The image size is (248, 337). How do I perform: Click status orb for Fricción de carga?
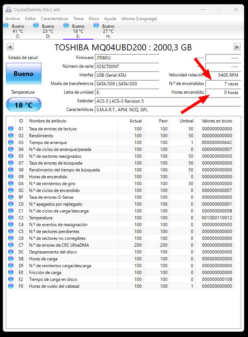coord(11,272)
